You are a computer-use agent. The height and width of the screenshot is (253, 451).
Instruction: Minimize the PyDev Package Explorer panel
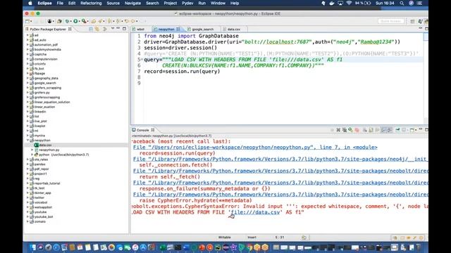(118, 28)
